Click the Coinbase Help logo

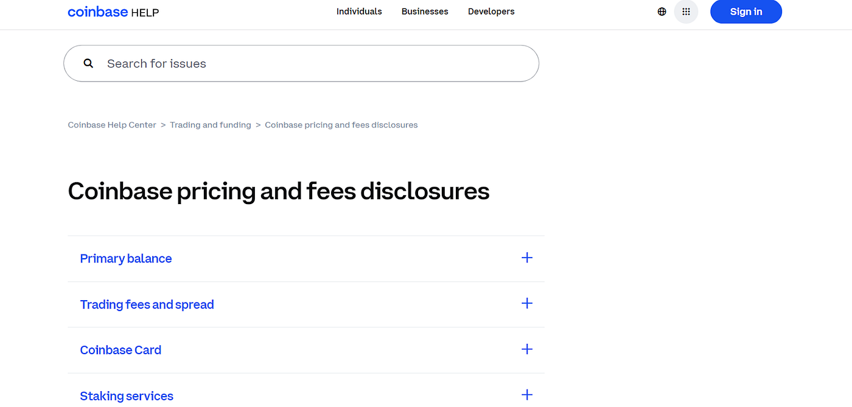[x=113, y=12]
